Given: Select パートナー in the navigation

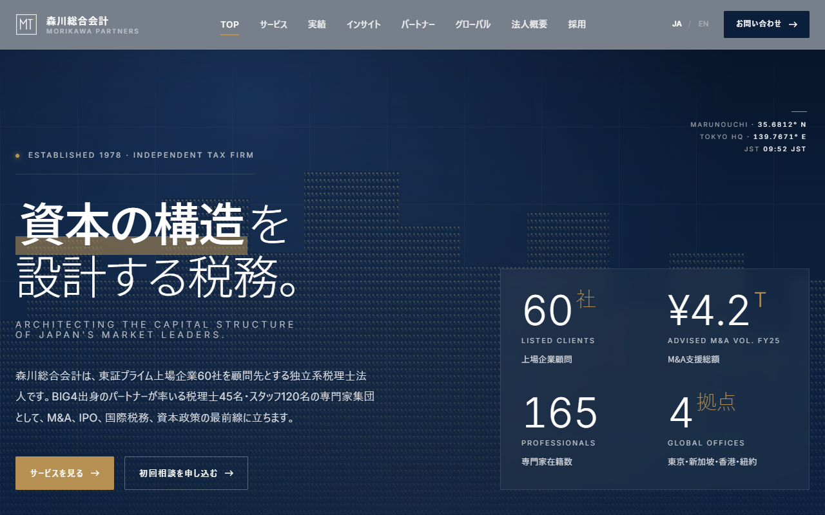Looking at the screenshot, I should point(418,24).
